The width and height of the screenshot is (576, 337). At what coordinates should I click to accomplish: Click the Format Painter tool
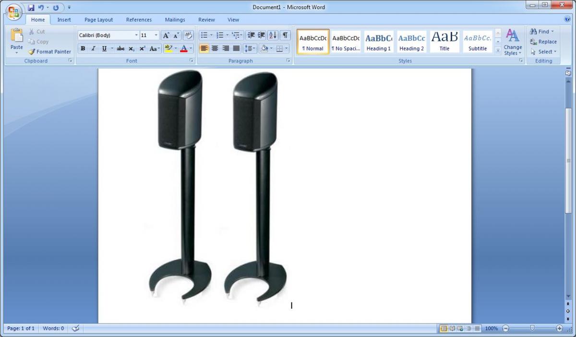pos(49,51)
